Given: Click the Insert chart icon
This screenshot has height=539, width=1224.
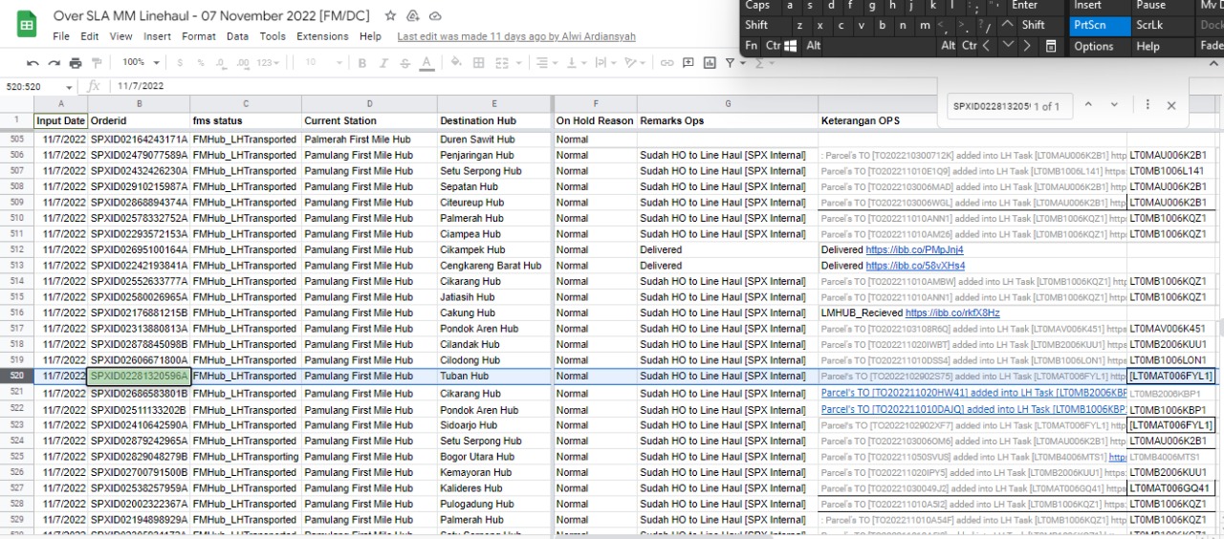Looking at the screenshot, I should coord(710,63).
